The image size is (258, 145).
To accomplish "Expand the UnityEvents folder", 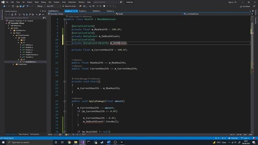I will tap(14, 64).
